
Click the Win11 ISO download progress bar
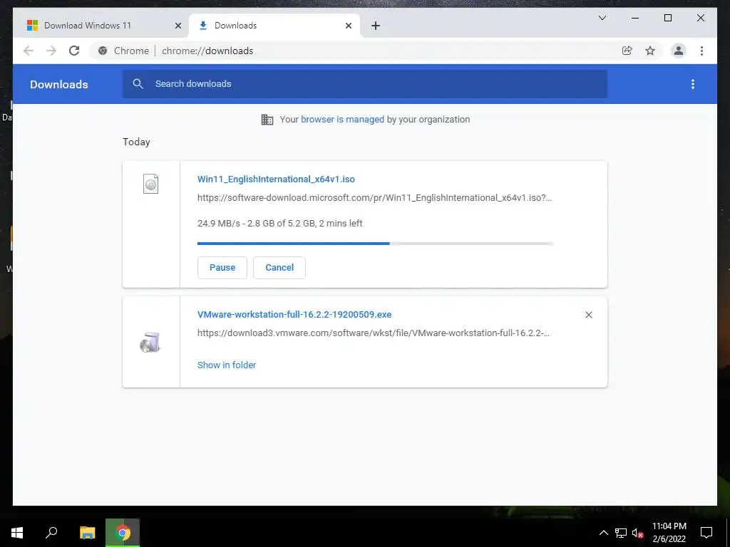click(375, 244)
